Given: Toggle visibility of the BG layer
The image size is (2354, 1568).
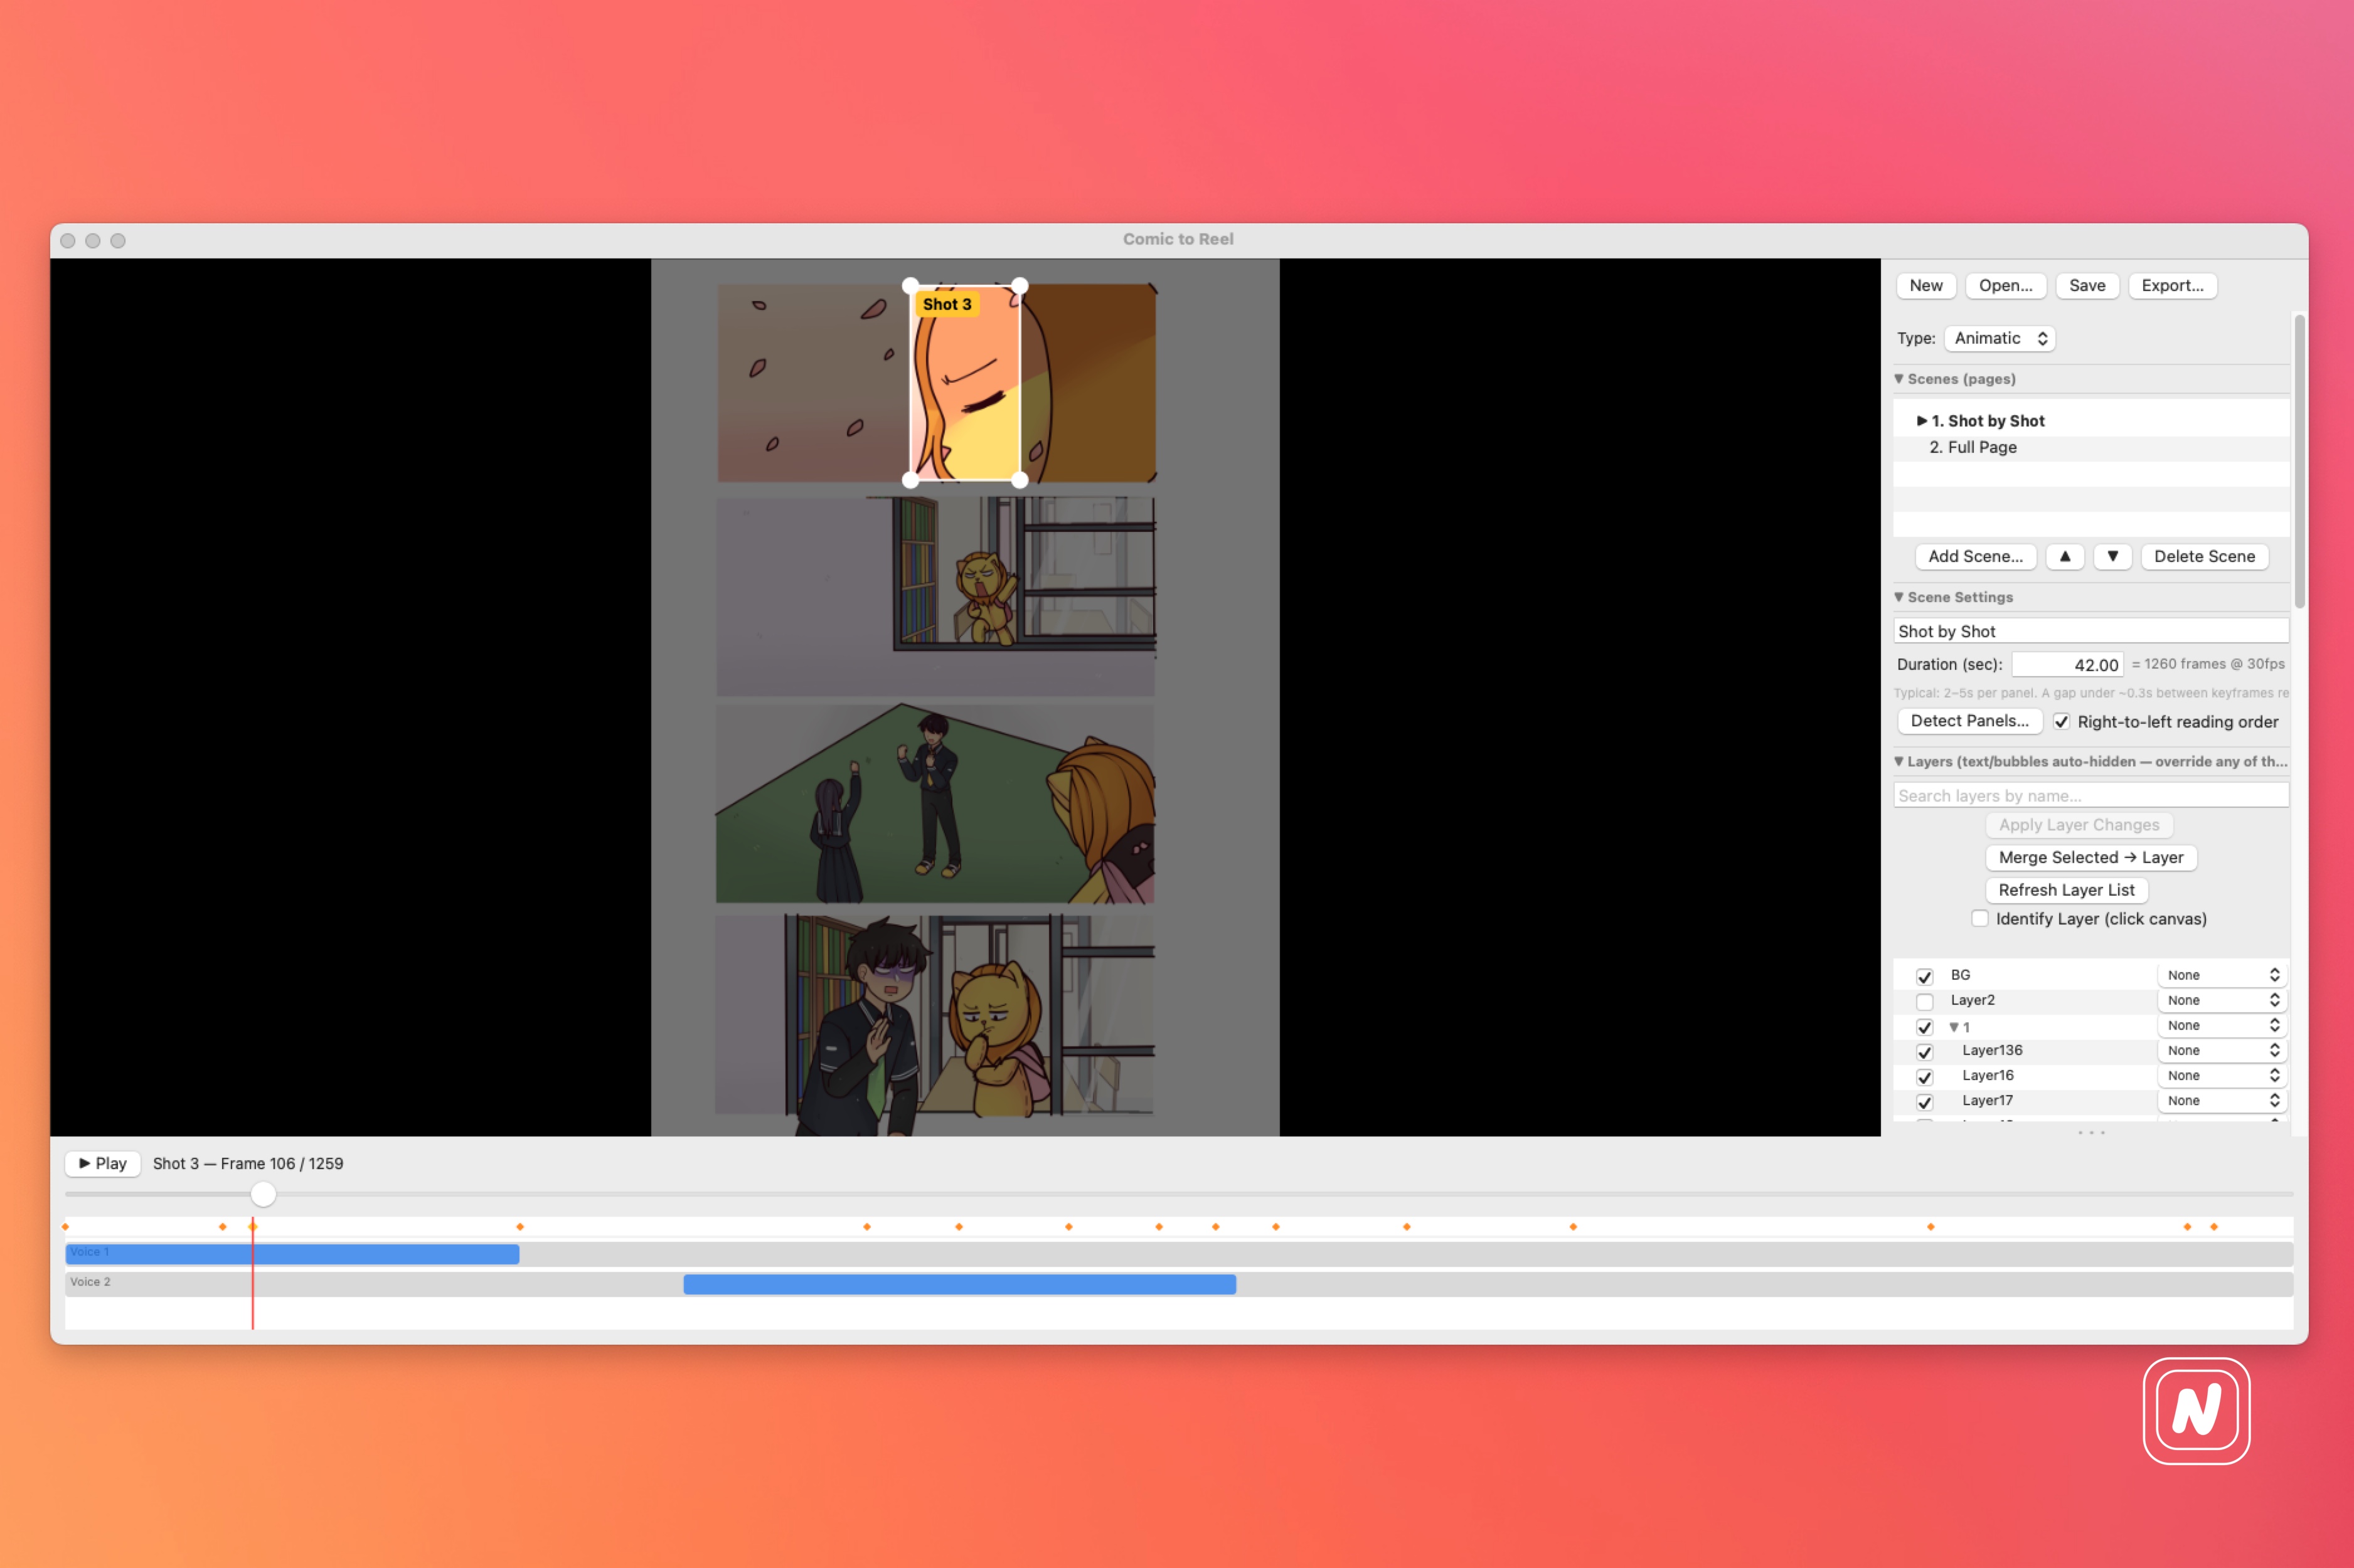Looking at the screenshot, I should point(1924,976).
